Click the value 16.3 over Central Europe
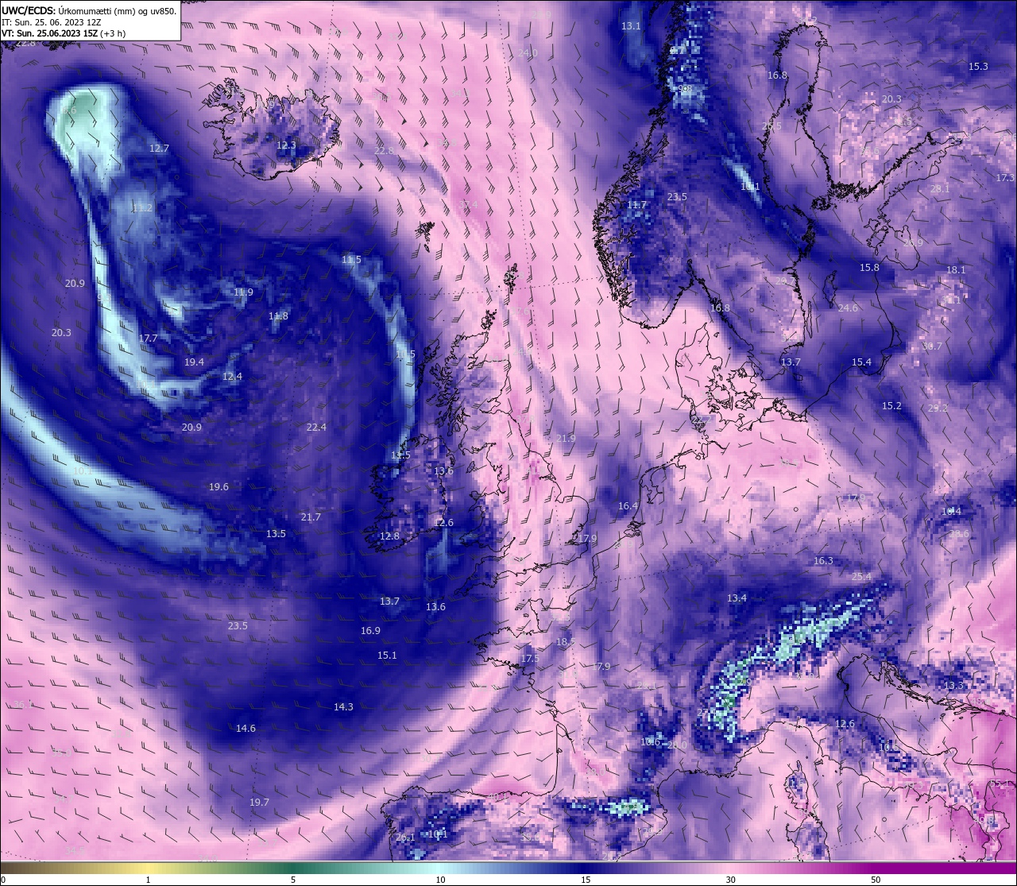 [x=823, y=561]
